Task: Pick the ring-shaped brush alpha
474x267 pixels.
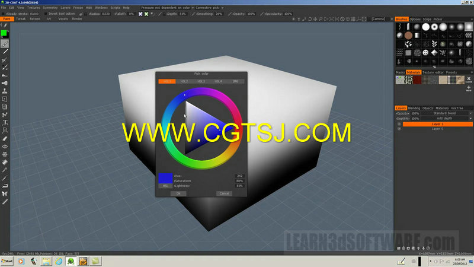Action: coord(434,27)
